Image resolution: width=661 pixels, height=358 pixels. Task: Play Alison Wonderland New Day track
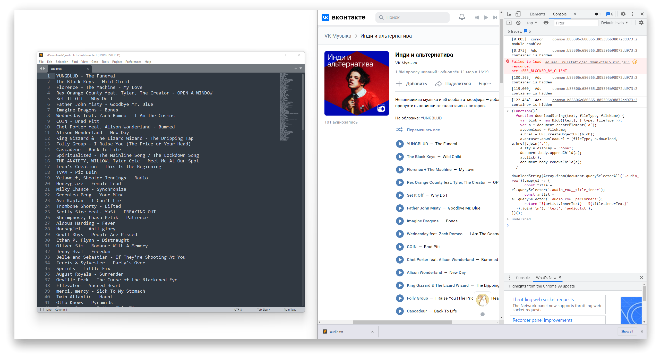coord(400,273)
